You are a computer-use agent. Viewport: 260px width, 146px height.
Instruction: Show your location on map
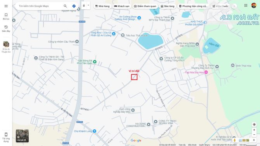[254, 124]
